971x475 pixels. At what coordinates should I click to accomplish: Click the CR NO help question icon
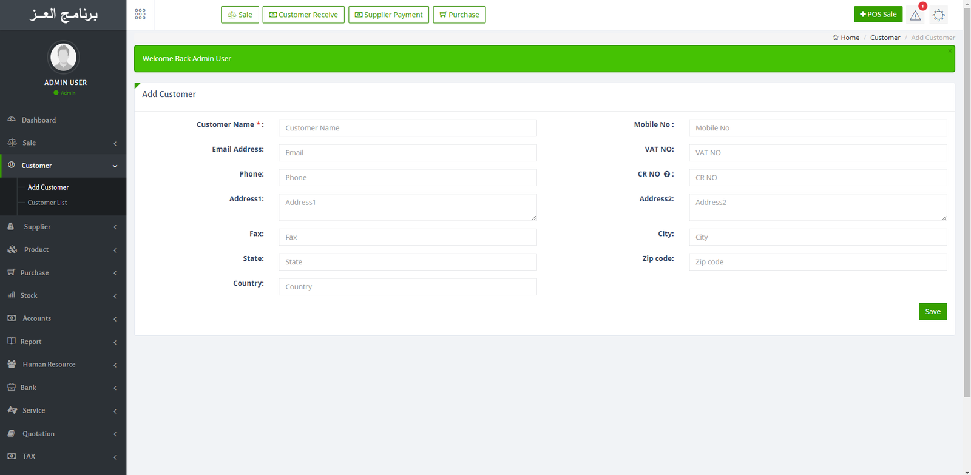tap(666, 174)
